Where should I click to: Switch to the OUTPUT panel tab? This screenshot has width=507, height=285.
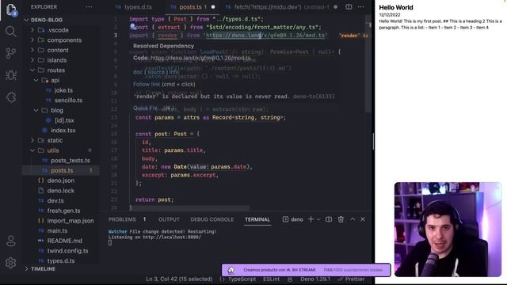point(169,219)
